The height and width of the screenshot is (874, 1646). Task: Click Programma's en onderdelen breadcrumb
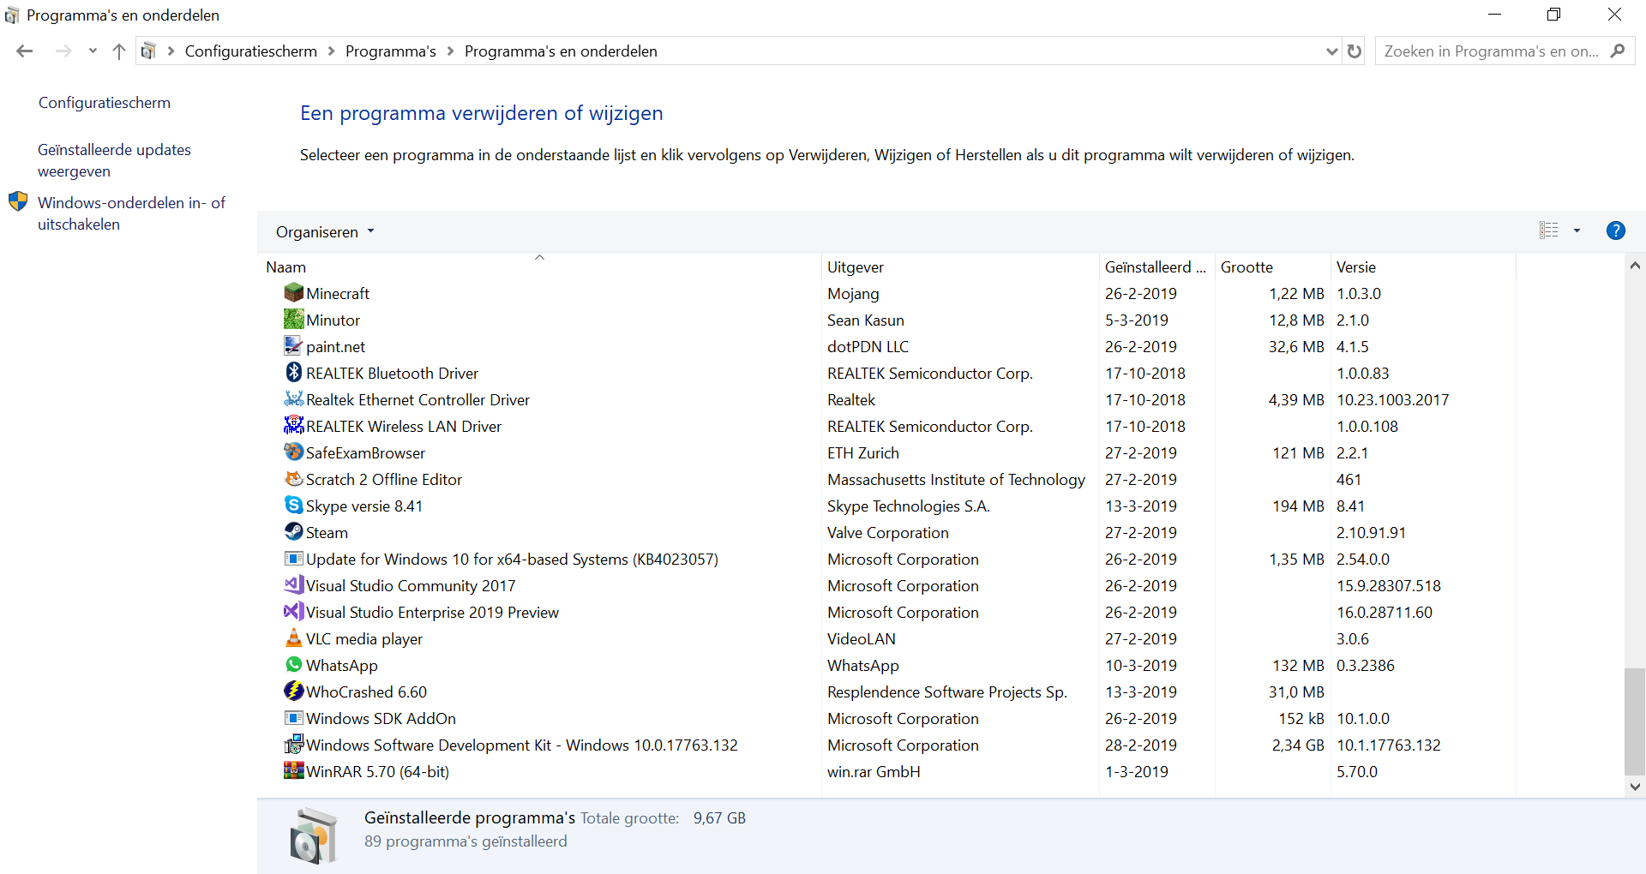click(x=561, y=51)
